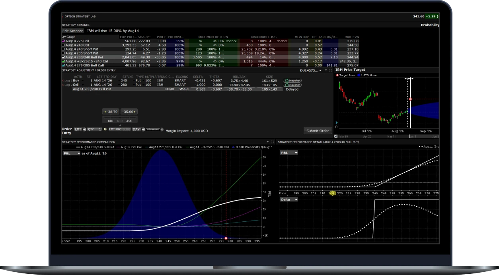The width and height of the screenshot is (499, 275).
Task: Click MID on the price slider
Action: click(x=120, y=121)
